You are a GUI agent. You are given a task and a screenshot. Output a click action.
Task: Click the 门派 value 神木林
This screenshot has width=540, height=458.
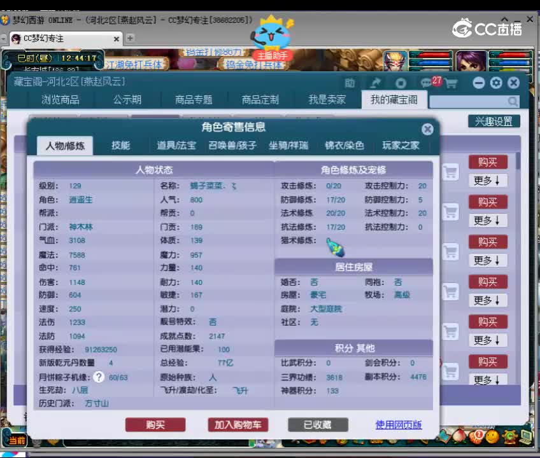(x=81, y=227)
